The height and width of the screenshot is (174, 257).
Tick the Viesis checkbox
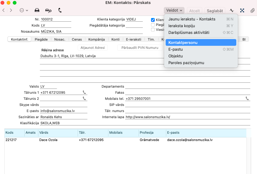pyautogui.click(x=153, y=30)
